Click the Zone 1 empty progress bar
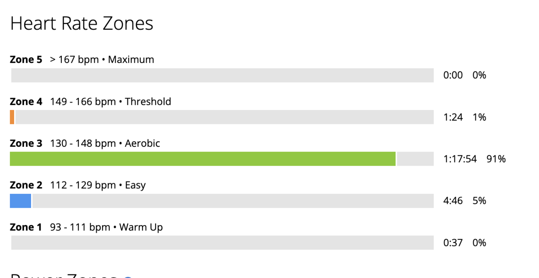This screenshot has width=539, height=278. 222,243
